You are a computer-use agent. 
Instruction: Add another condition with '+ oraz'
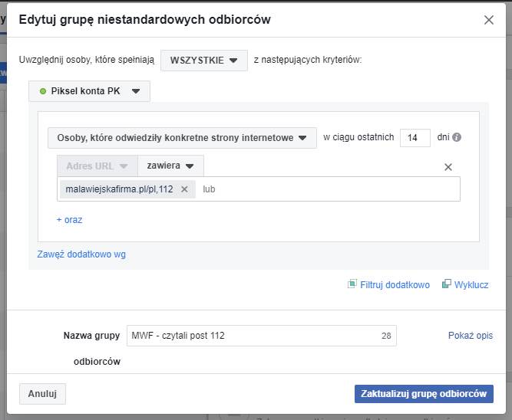click(69, 220)
